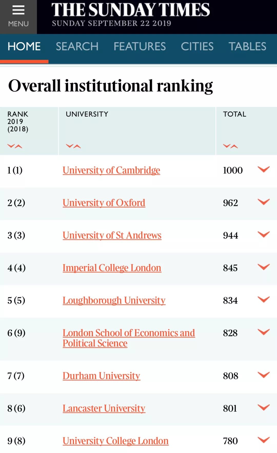Open the FEATURES section
This screenshot has height=453, width=277.
(x=140, y=47)
